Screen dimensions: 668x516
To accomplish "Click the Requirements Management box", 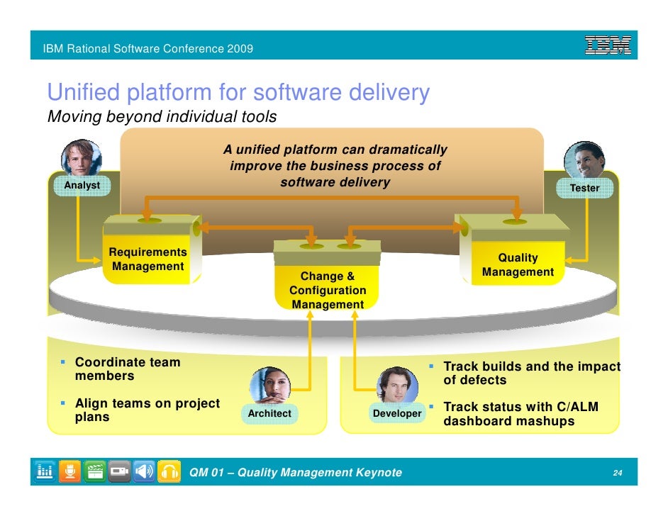I will (152, 249).
